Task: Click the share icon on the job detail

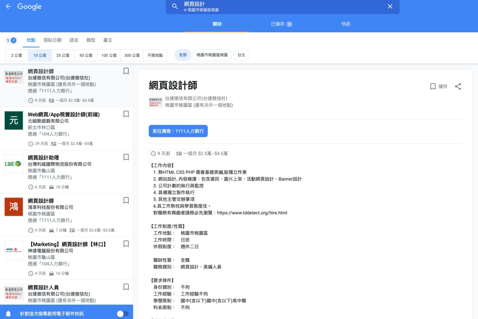Action: click(458, 86)
